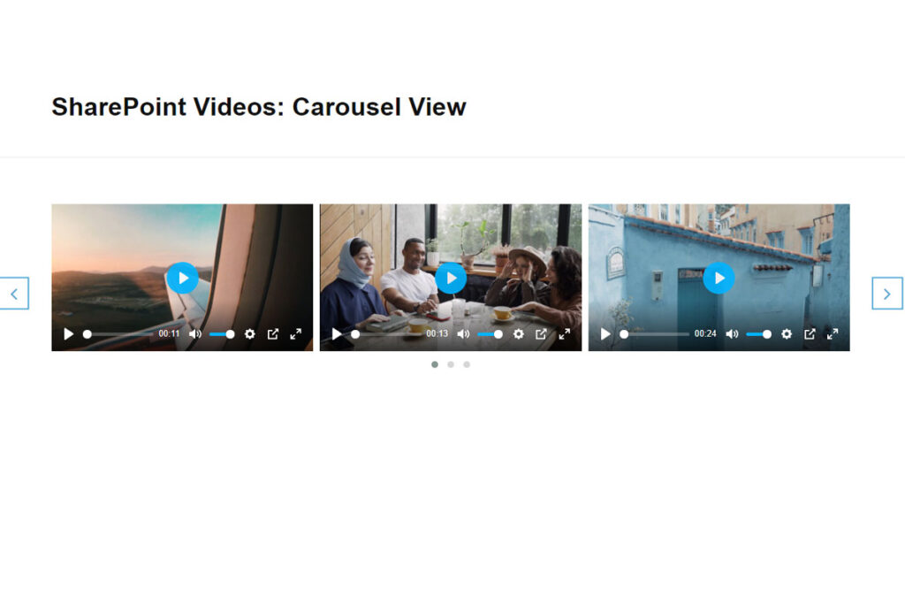The image size is (905, 604).
Task: Mute the cafe video with the speaker icon
Action: tap(463, 333)
